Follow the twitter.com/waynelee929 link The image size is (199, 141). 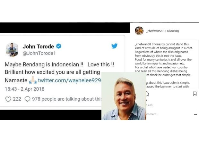tap(70, 80)
